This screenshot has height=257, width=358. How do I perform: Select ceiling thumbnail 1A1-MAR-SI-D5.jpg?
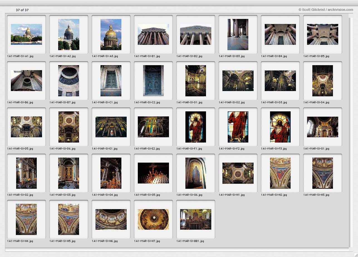[x=26, y=127]
